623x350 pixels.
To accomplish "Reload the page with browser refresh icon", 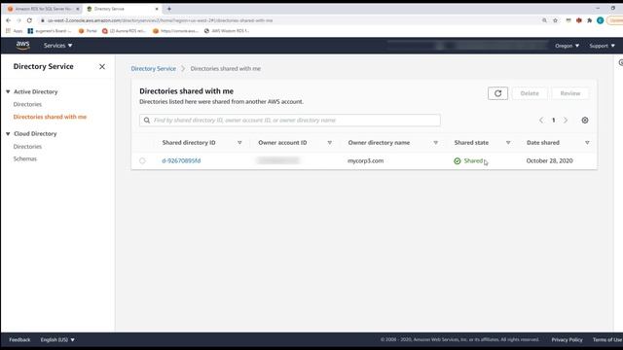I will pyautogui.click(x=29, y=20).
